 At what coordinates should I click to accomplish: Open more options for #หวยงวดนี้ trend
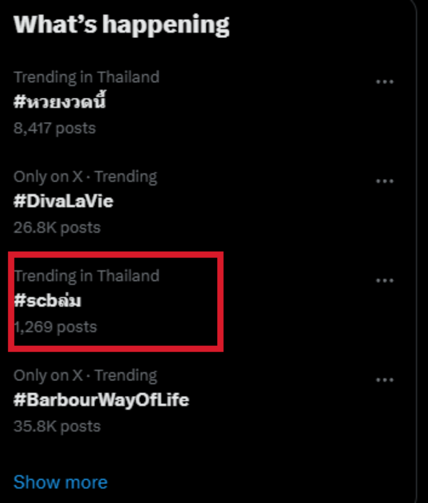pyautogui.click(x=385, y=82)
